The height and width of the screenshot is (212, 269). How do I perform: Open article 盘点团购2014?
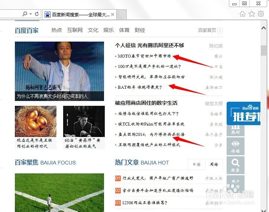tap(152, 134)
